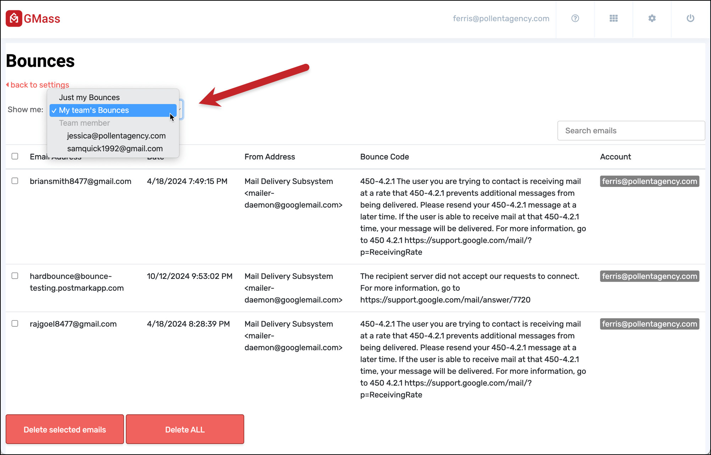This screenshot has height=455, width=711.
Task: Select 'My team's Bounces' option
Action: 113,110
